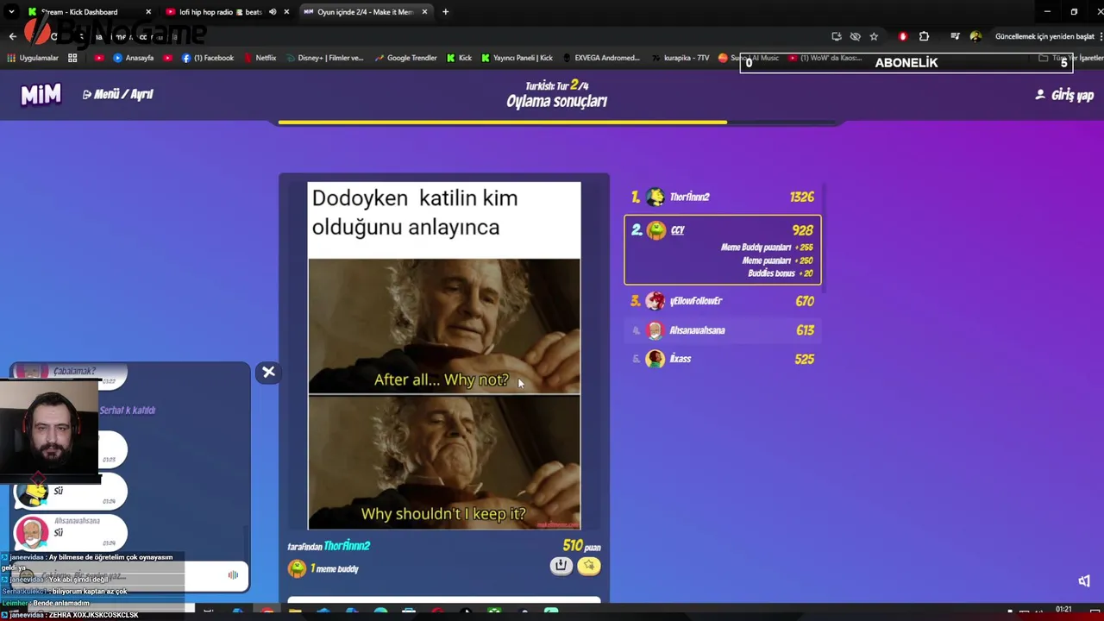1104x621 pixels.
Task: Open the tab search dropdown
Action: tap(11, 12)
